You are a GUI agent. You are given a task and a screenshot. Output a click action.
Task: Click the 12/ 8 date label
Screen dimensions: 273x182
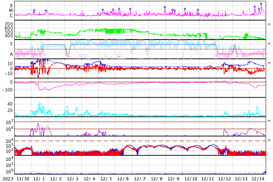pyautogui.click(x=157, y=179)
